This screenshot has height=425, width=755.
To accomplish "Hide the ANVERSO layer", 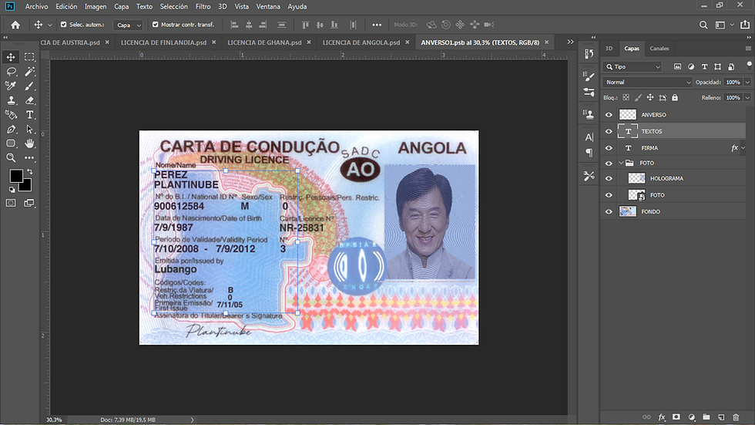I will [609, 115].
